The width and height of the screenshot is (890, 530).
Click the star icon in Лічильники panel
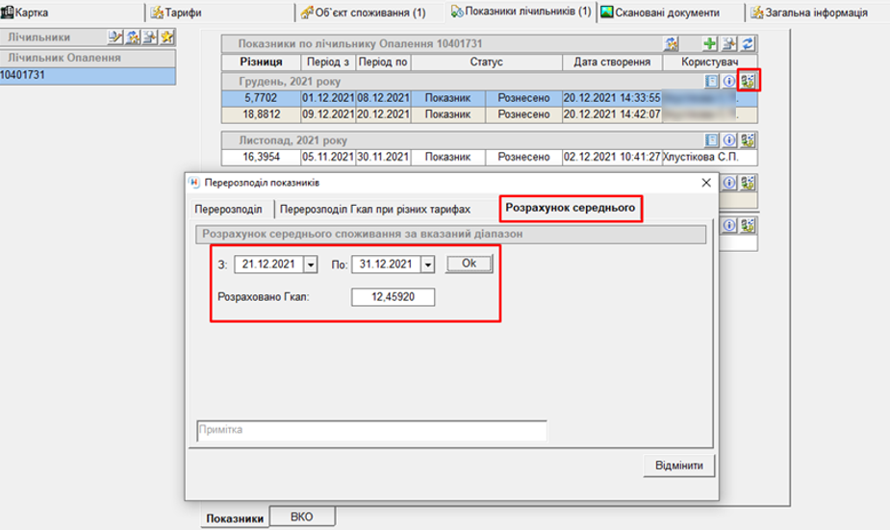[x=167, y=38]
